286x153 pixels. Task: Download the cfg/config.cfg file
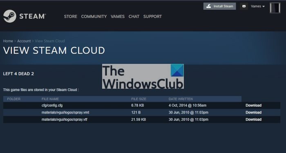click(254, 105)
